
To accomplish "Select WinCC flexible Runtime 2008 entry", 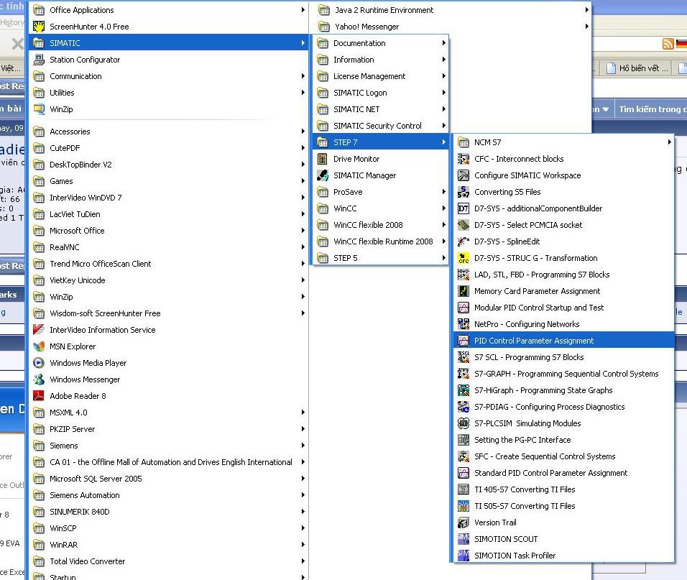I will [x=381, y=241].
